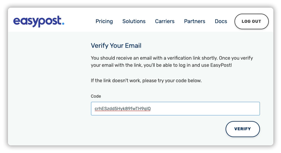281x153 pixels.
Task: Click the "Code" field label
Action: (96, 96)
